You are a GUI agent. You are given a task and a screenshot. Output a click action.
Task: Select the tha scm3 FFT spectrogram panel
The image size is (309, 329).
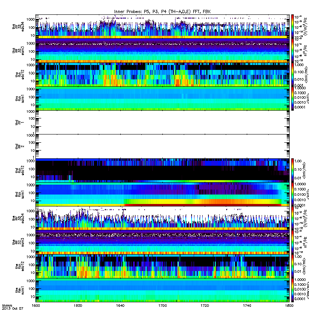162,50
